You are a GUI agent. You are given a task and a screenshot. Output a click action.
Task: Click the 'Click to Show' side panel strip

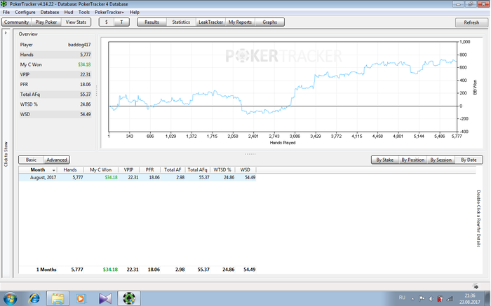click(x=6, y=154)
